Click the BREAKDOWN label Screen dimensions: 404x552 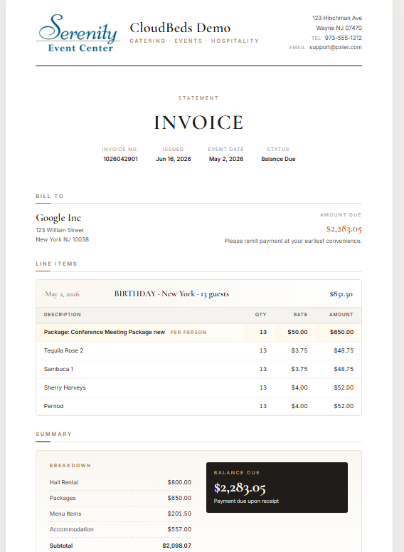point(70,465)
